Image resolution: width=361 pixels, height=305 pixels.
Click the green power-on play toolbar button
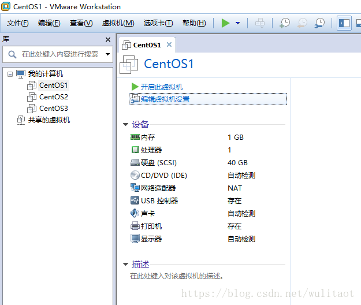pyautogui.click(x=225, y=23)
